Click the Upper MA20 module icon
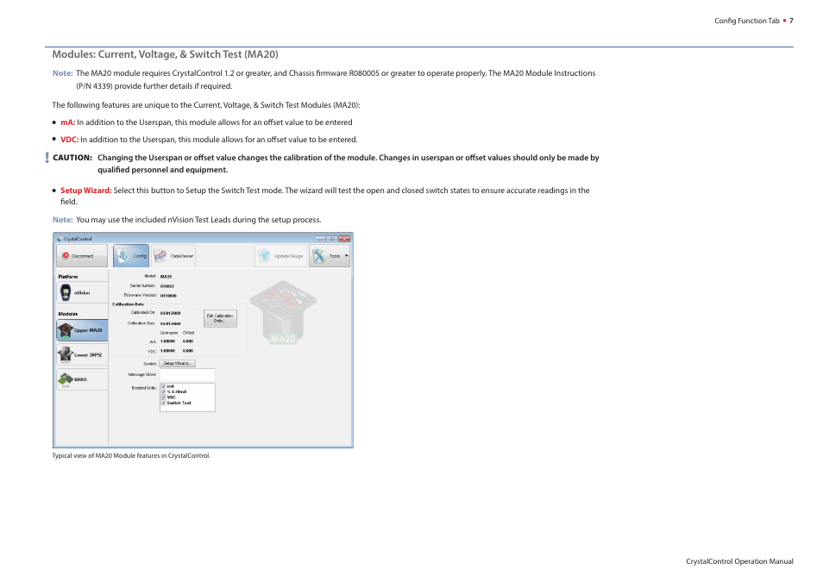 tap(65, 330)
